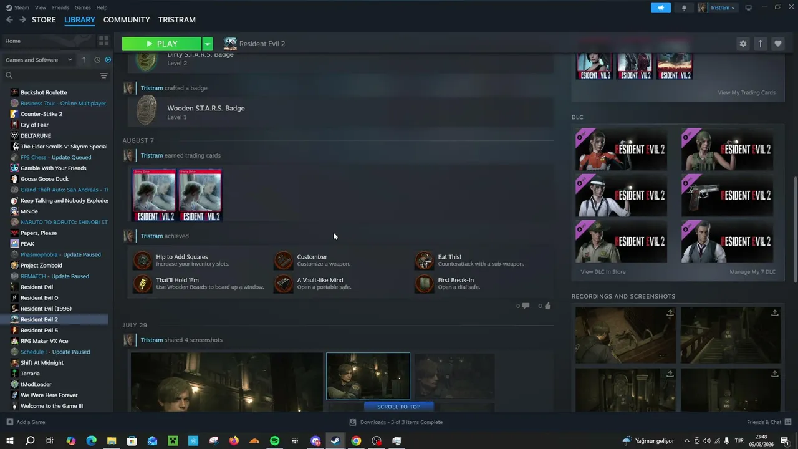This screenshot has height=449, width=798.
Task: Open the TRISTRAM profile tab
Action: 177,20
